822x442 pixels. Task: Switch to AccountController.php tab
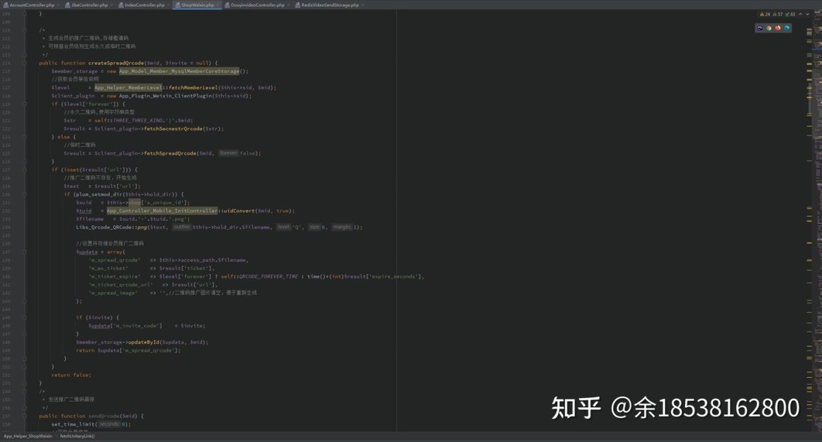coord(32,5)
